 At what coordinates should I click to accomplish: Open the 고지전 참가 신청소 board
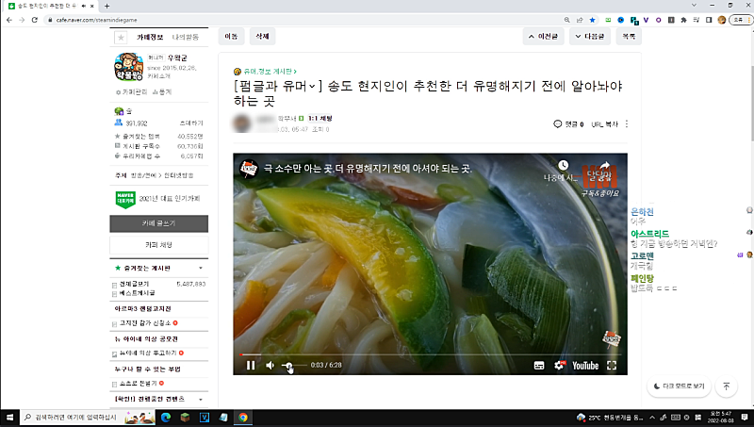tap(145, 323)
